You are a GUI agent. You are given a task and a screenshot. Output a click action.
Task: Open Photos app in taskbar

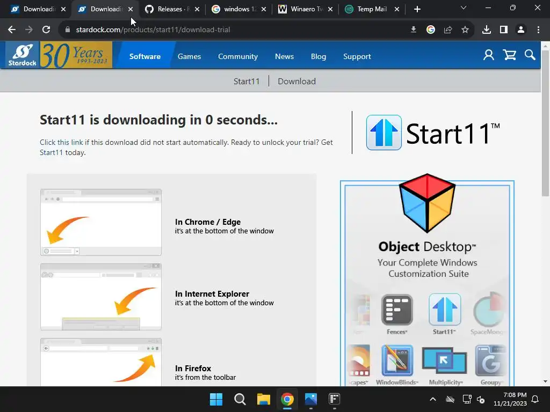[x=311, y=399]
